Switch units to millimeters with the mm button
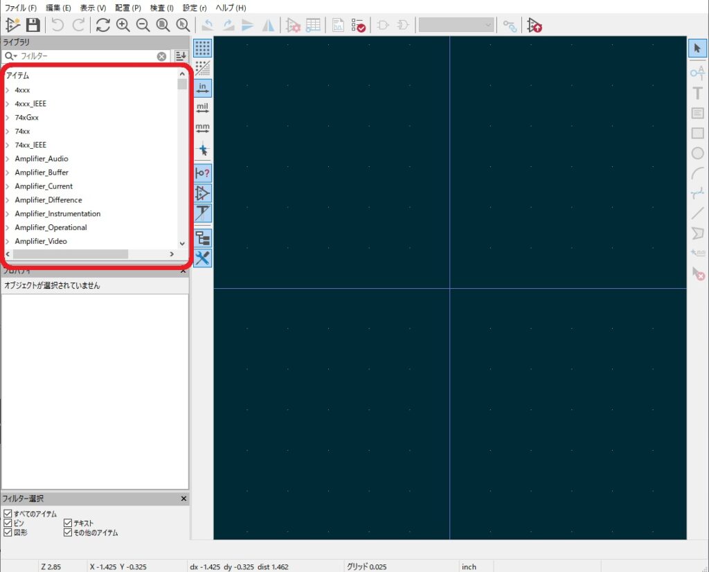Image resolution: width=709 pixels, height=572 pixels. click(x=202, y=128)
